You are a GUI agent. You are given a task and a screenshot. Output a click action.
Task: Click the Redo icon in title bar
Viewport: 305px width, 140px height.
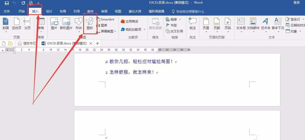click(23, 3)
